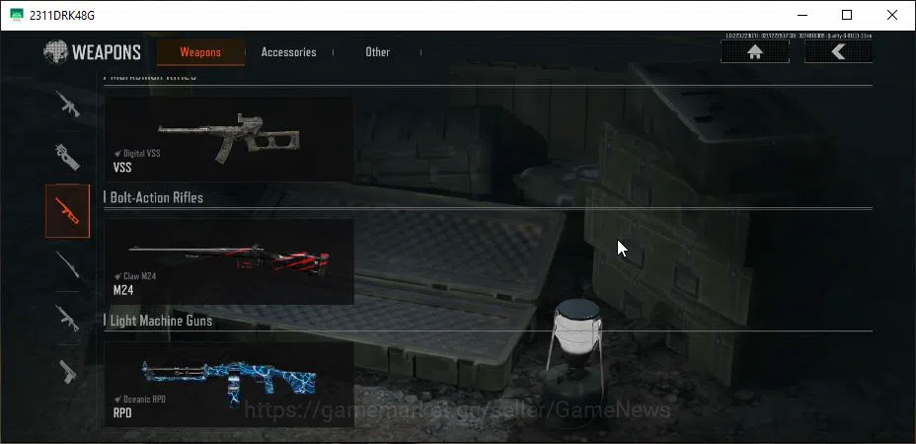Minimize the 2311DRK48G window
Screen dimensions: 916x444
point(801,15)
